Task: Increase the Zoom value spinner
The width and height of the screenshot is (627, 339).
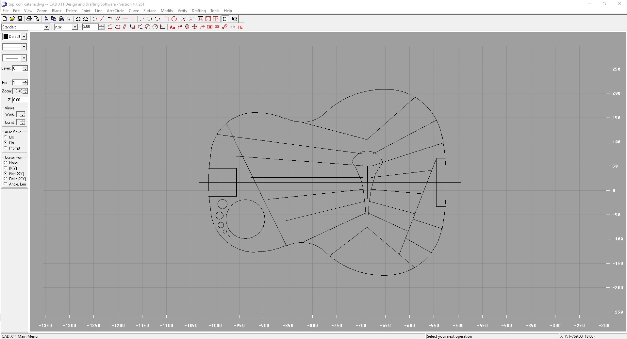Action: tap(25, 90)
